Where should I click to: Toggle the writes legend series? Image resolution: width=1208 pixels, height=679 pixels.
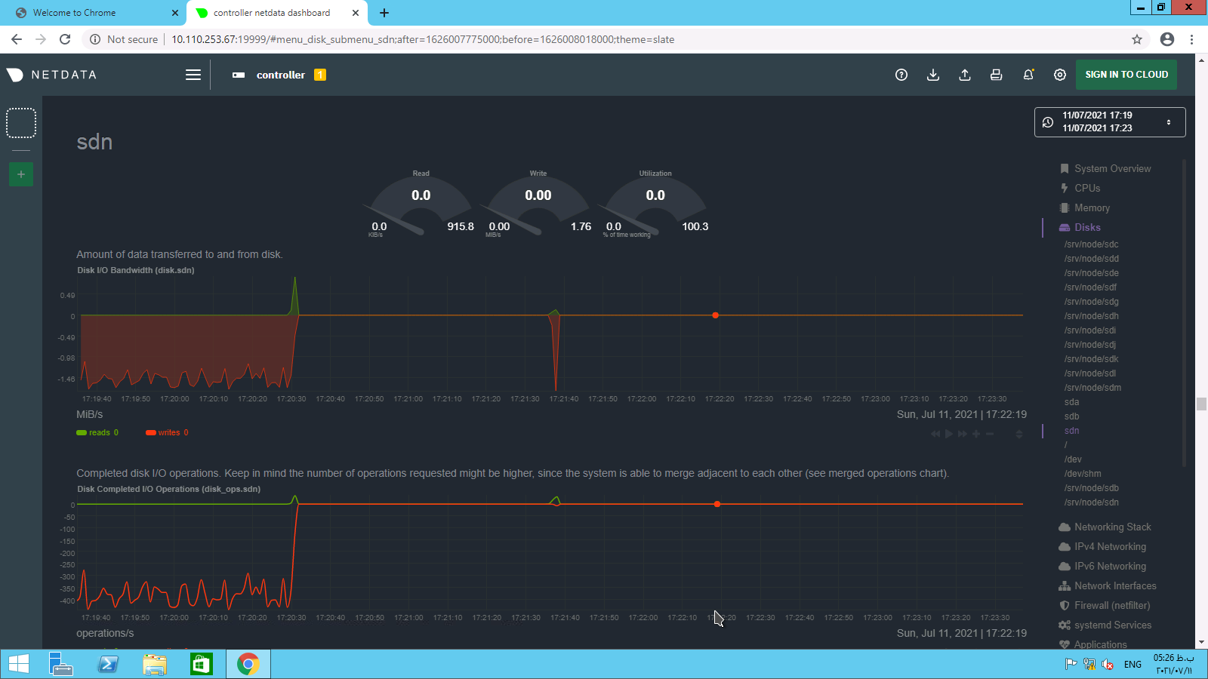[167, 432]
